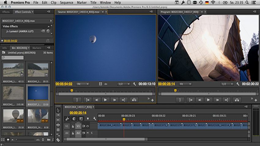The image size is (260, 146).
Task: Click the Time Machine clock icon
Action: click(201, 2)
